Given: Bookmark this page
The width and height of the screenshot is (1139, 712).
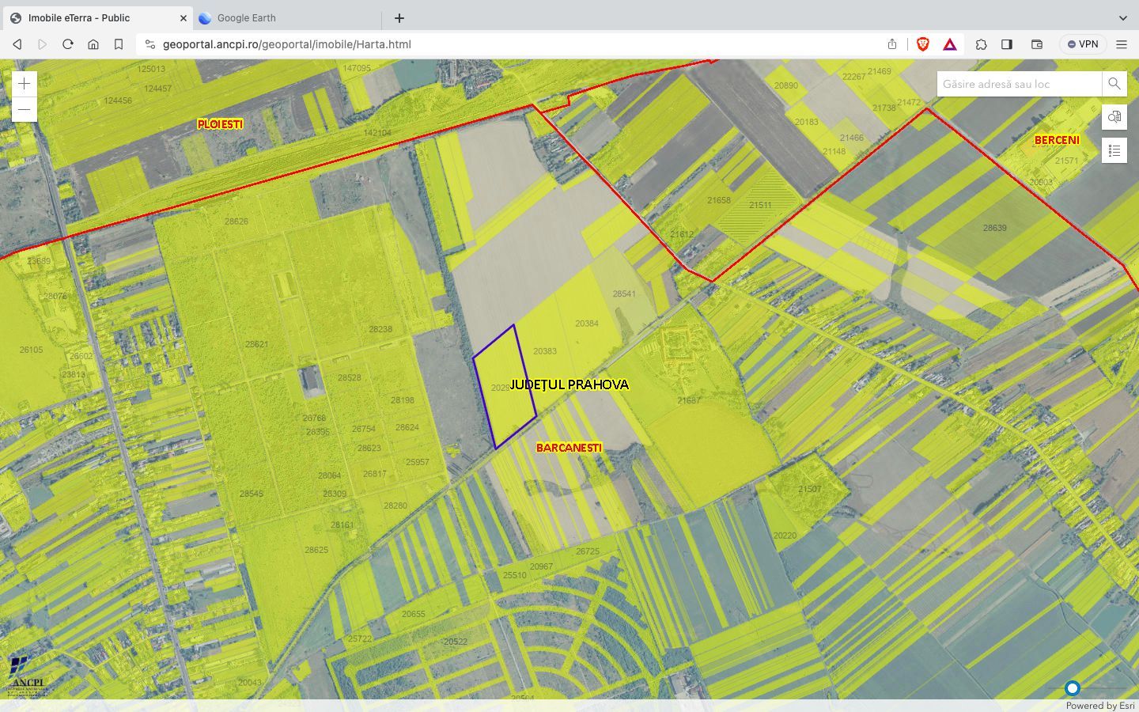Looking at the screenshot, I should pos(119,44).
